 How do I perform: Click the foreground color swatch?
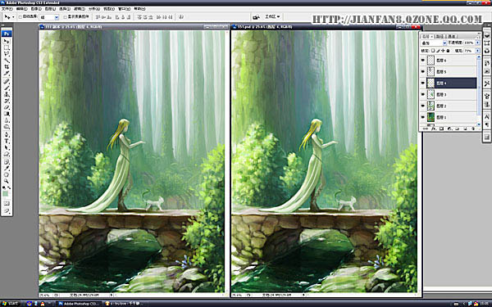[x=6, y=194]
